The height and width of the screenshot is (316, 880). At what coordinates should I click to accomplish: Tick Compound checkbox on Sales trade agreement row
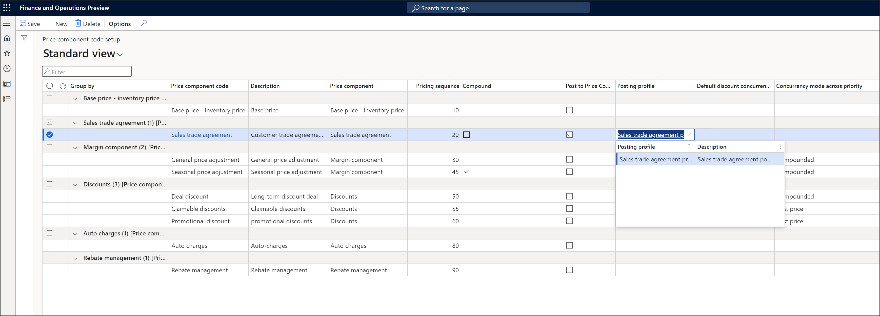click(466, 134)
